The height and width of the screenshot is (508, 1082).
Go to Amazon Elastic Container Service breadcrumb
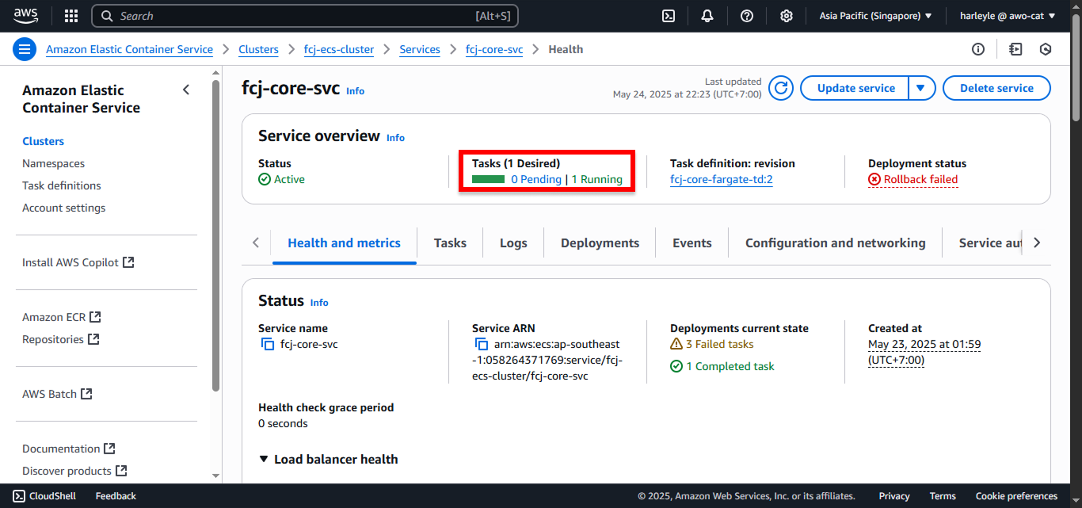129,49
